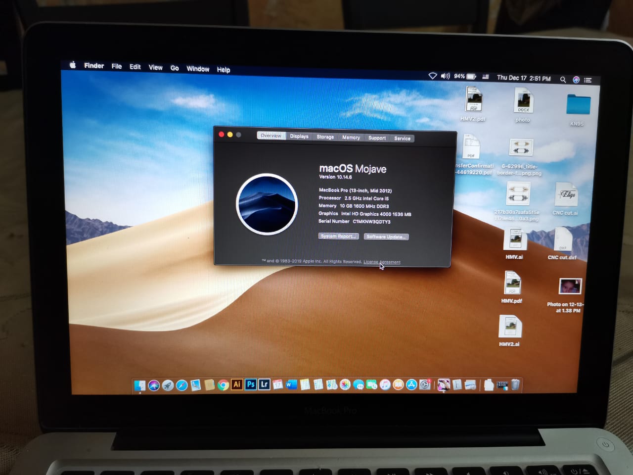Open volume control in menu bar
Screen dimensions: 633x475
[x=445, y=76]
